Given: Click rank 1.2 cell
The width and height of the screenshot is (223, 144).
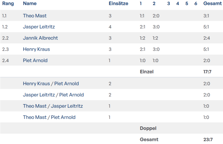Looking at the screenshot, I should click(x=5, y=27).
